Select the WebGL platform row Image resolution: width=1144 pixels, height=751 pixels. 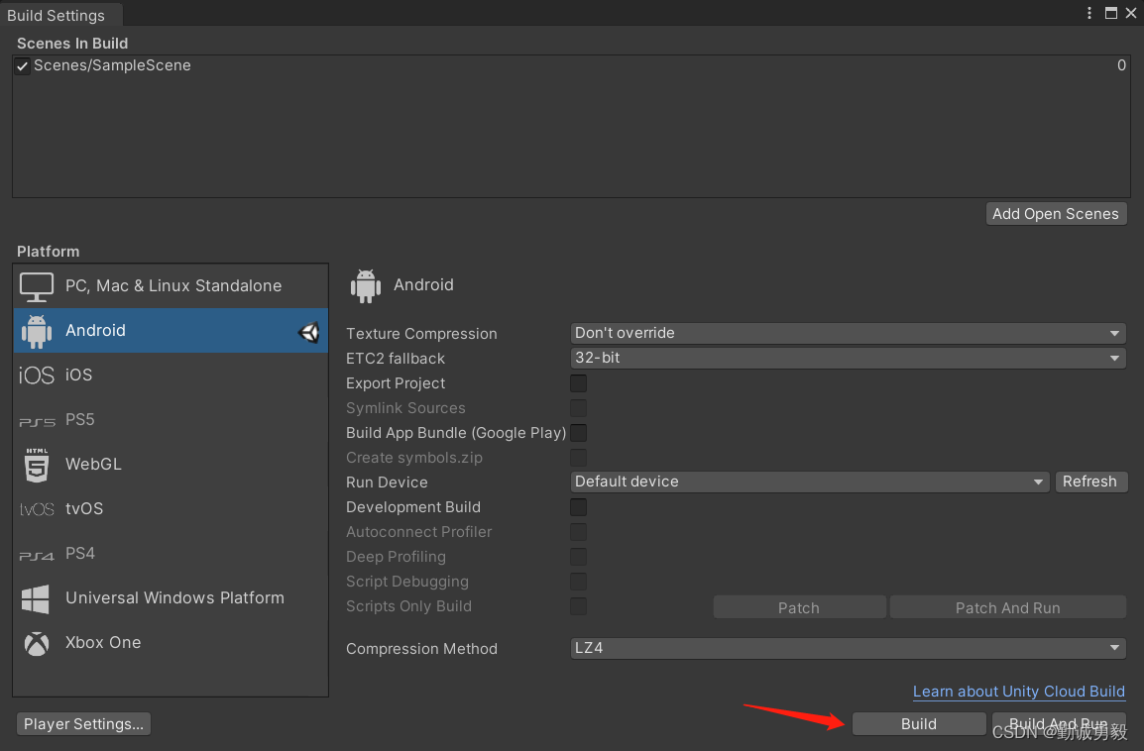point(171,465)
